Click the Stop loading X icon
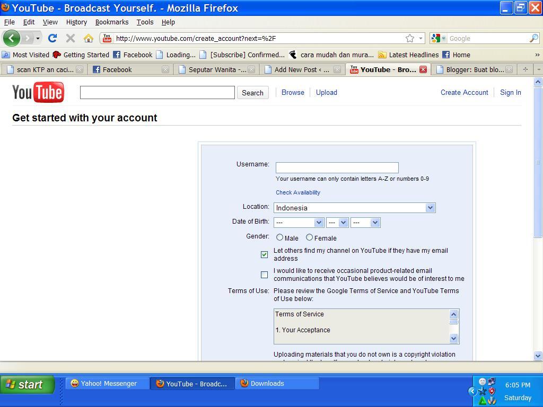The width and height of the screenshot is (543, 407). click(71, 38)
